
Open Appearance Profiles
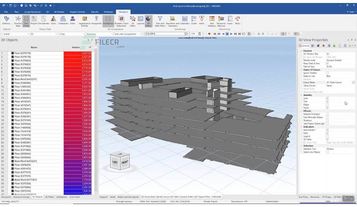pyautogui.click(x=85, y=21)
